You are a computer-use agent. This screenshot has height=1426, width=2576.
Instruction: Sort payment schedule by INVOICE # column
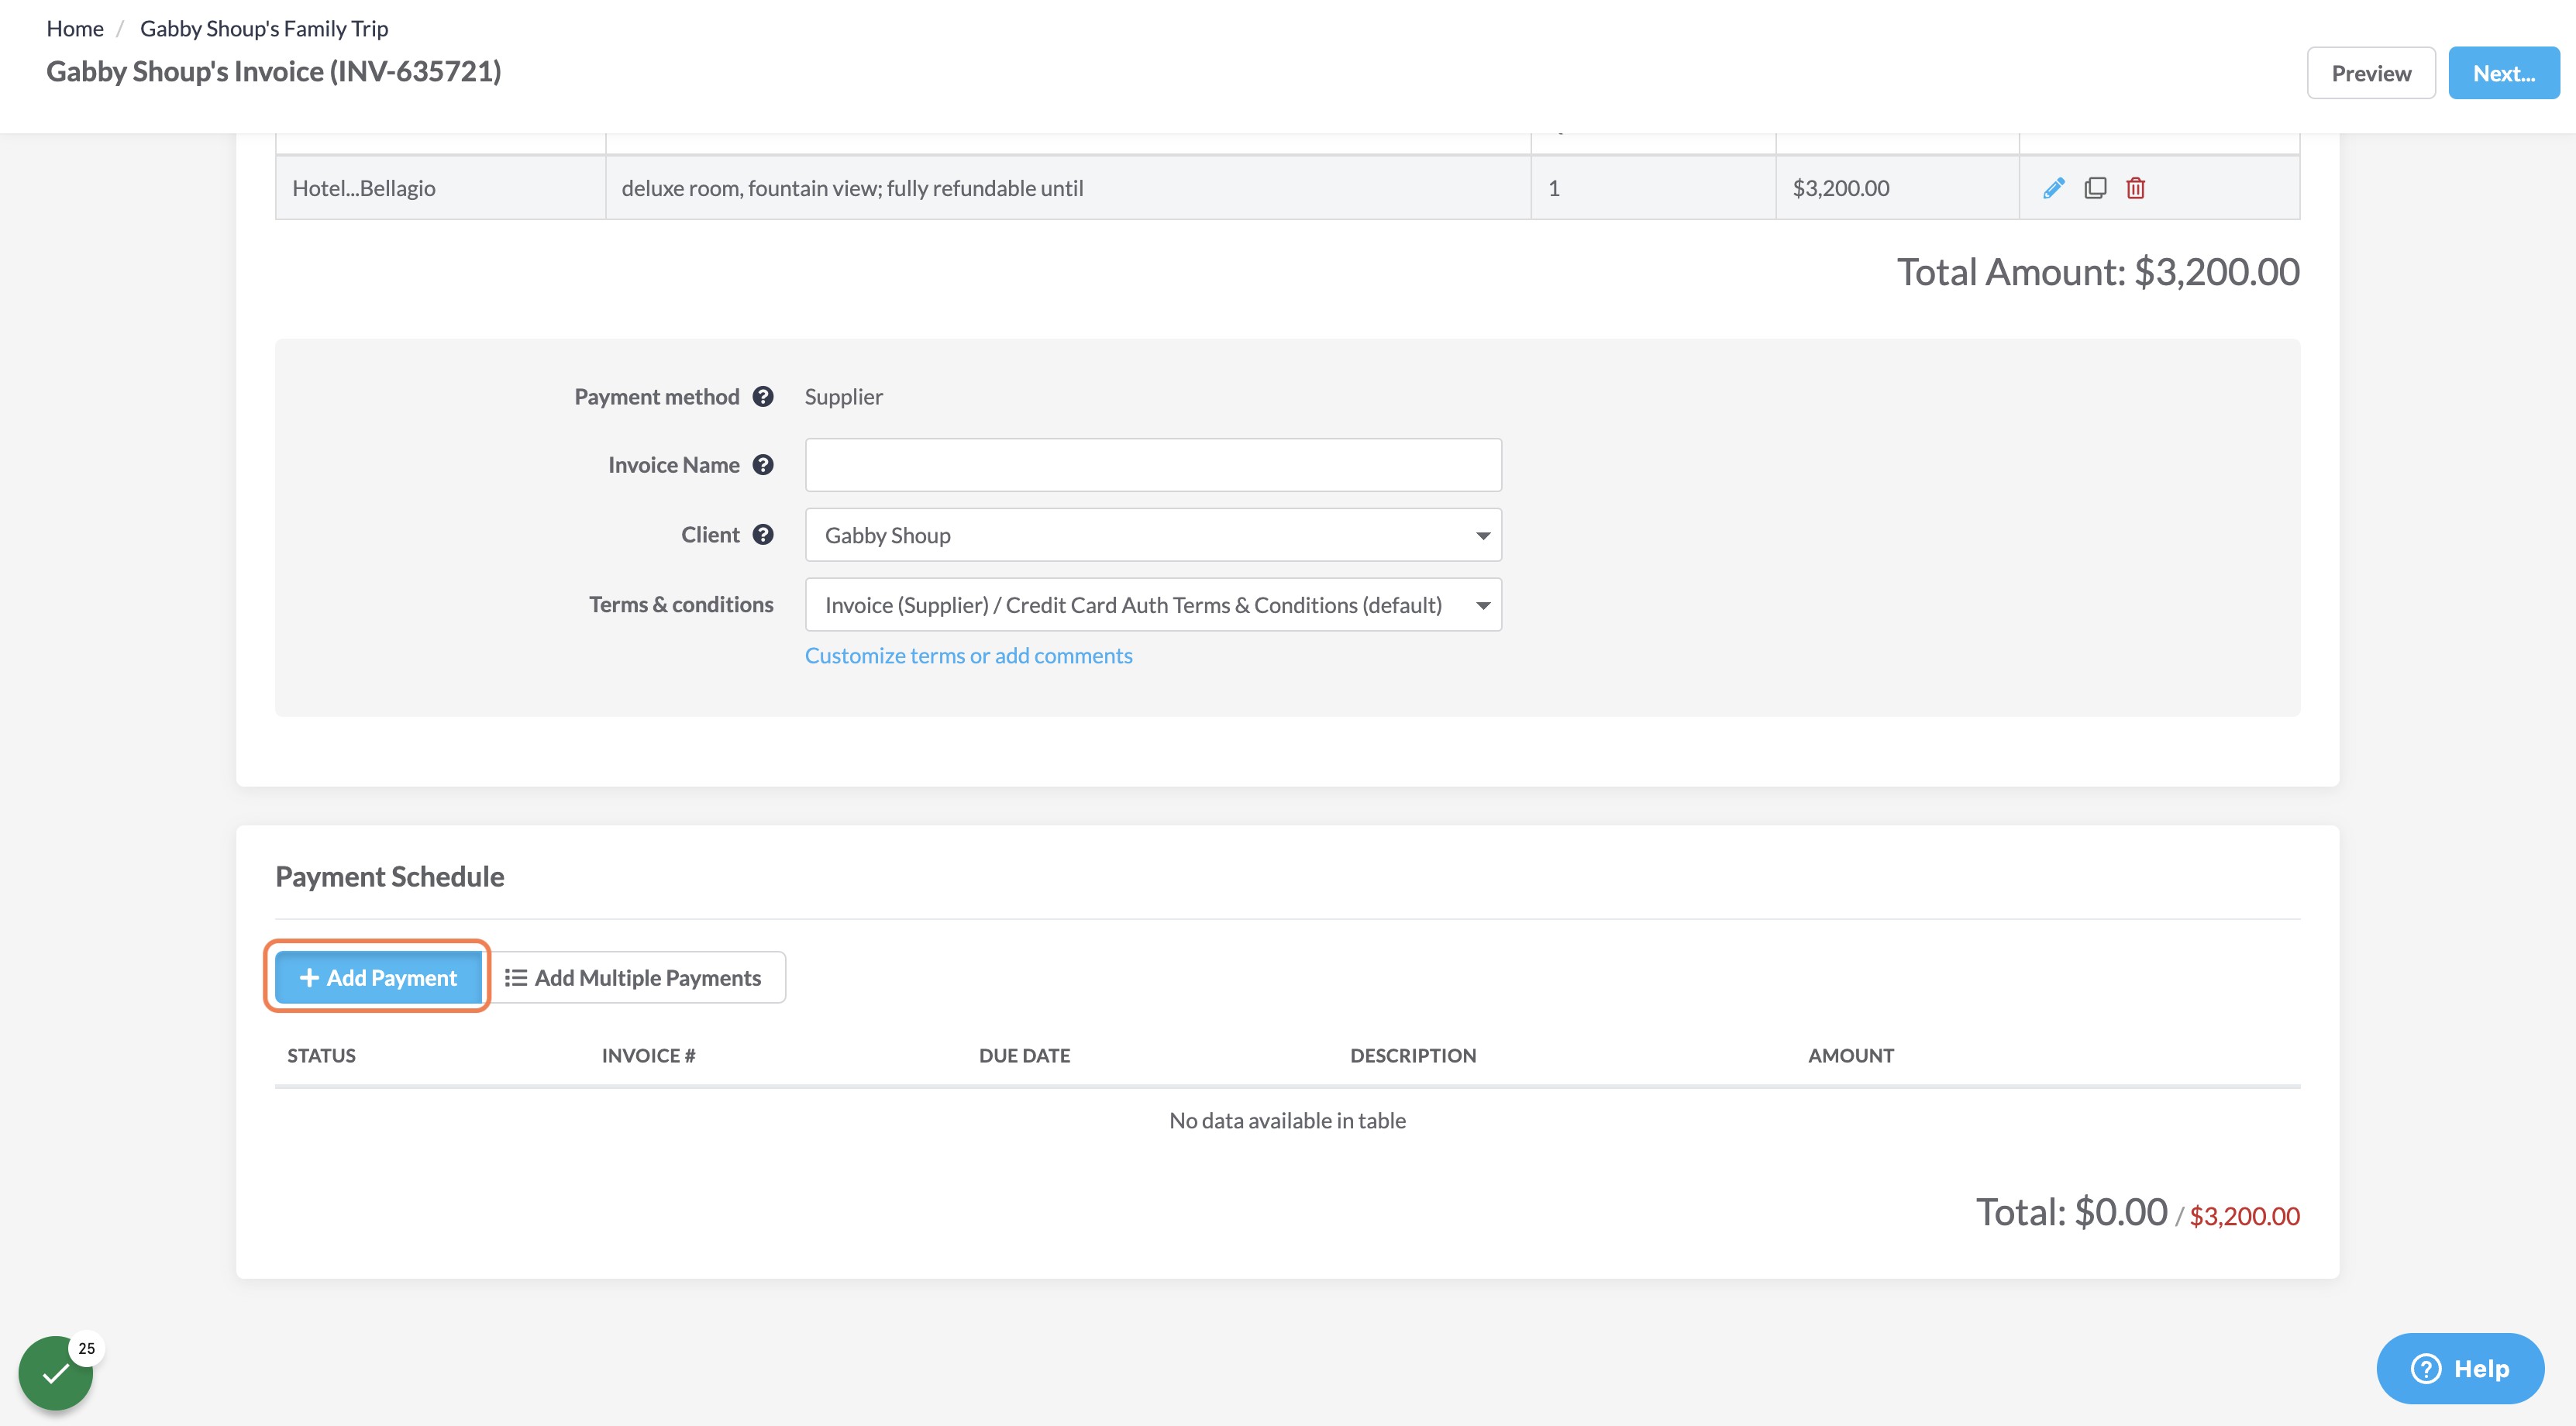pos(648,1055)
